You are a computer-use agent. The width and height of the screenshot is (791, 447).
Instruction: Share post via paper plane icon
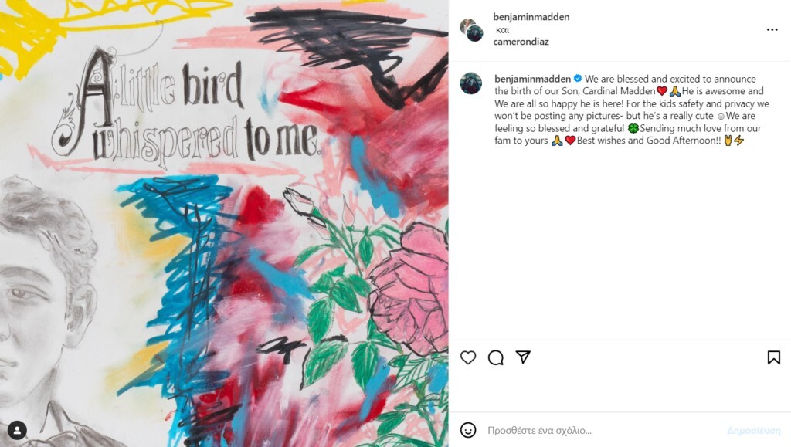point(523,357)
